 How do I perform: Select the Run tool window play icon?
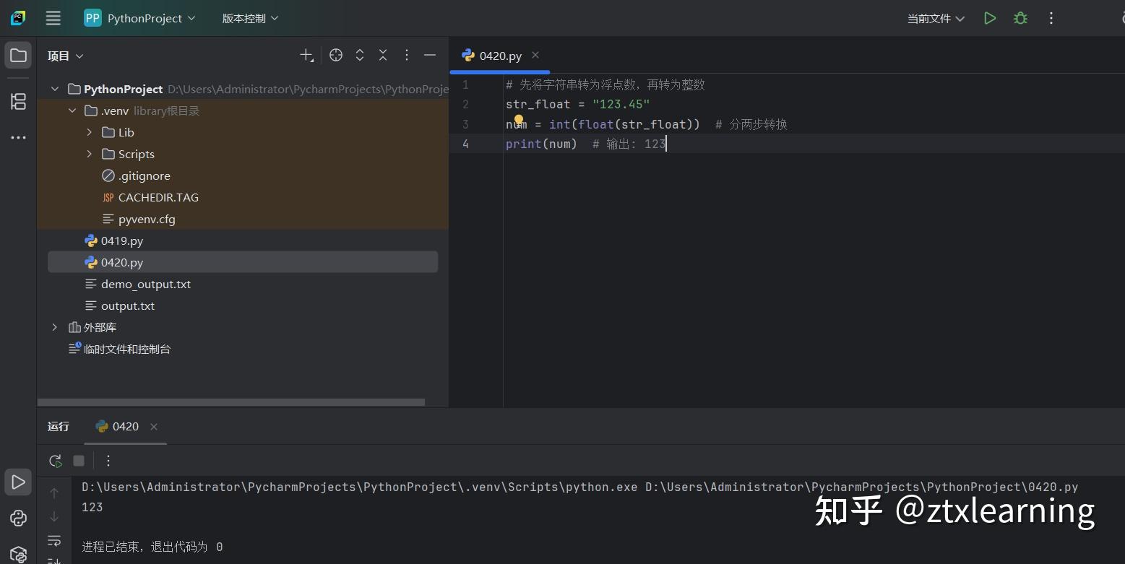tap(18, 482)
